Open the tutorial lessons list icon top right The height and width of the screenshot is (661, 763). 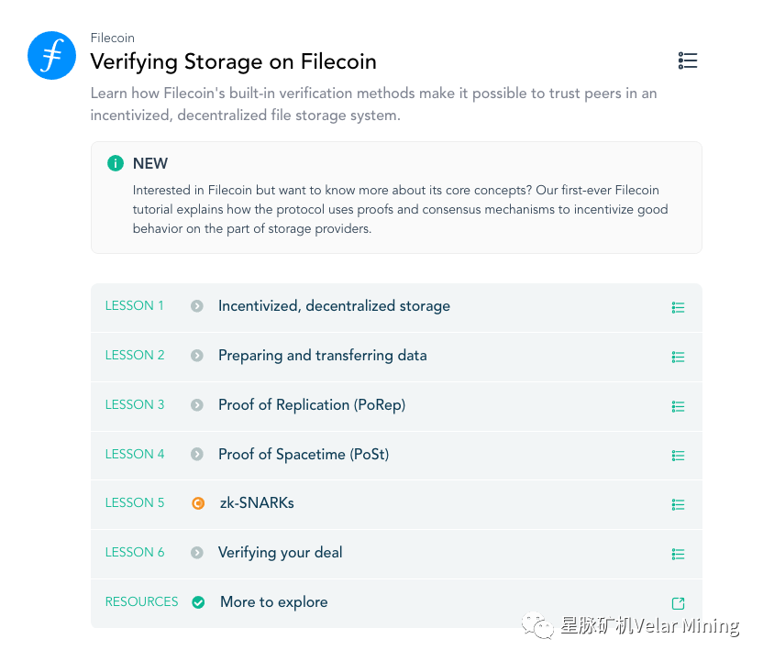688,61
